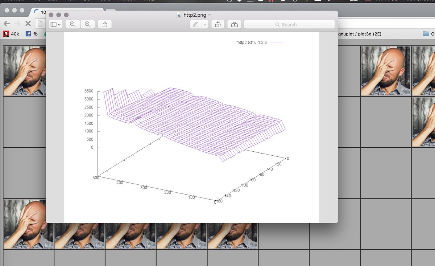Viewport: 435px width, 266px height.
Task: Stop page loading with Chrome's X button
Action: [28, 23]
